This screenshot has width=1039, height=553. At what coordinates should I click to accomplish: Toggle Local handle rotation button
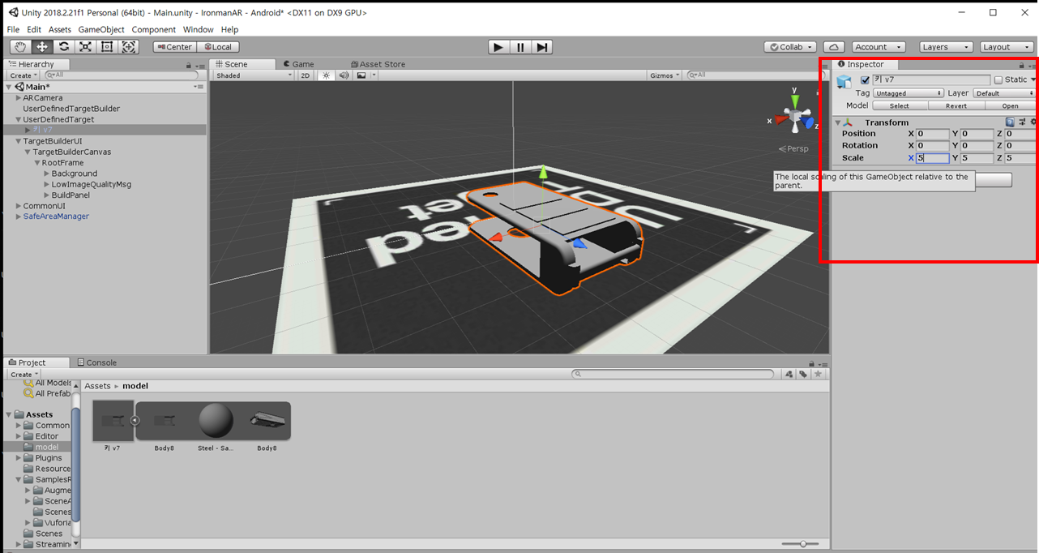click(217, 47)
